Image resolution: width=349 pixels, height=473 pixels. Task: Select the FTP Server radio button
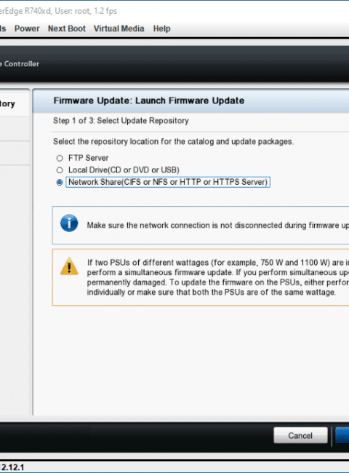[60, 158]
